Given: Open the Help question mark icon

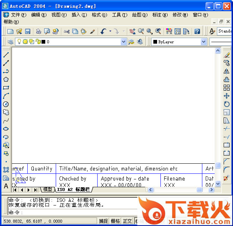Looking at the screenshot, I should pyautogui.click(x=197, y=31).
